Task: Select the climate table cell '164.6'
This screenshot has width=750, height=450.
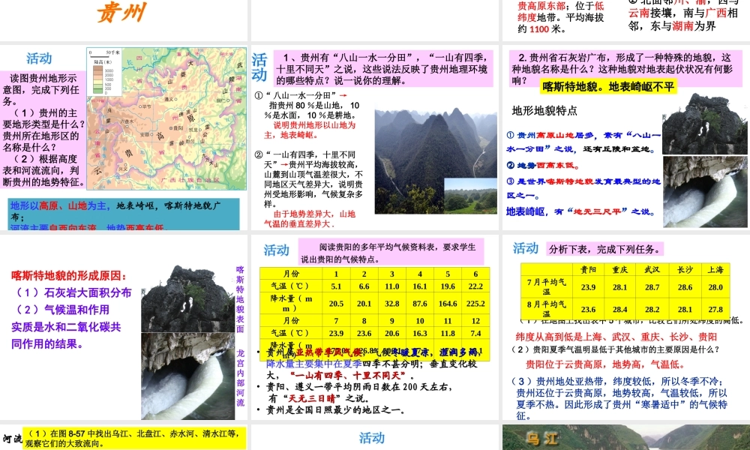Action: [x=448, y=304]
